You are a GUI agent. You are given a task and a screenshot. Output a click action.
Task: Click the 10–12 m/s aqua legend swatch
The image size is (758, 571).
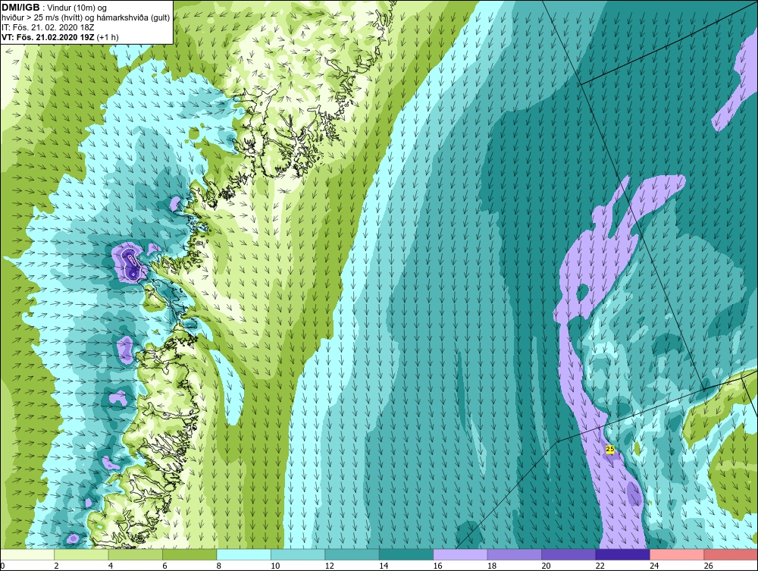pyautogui.click(x=298, y=554)
